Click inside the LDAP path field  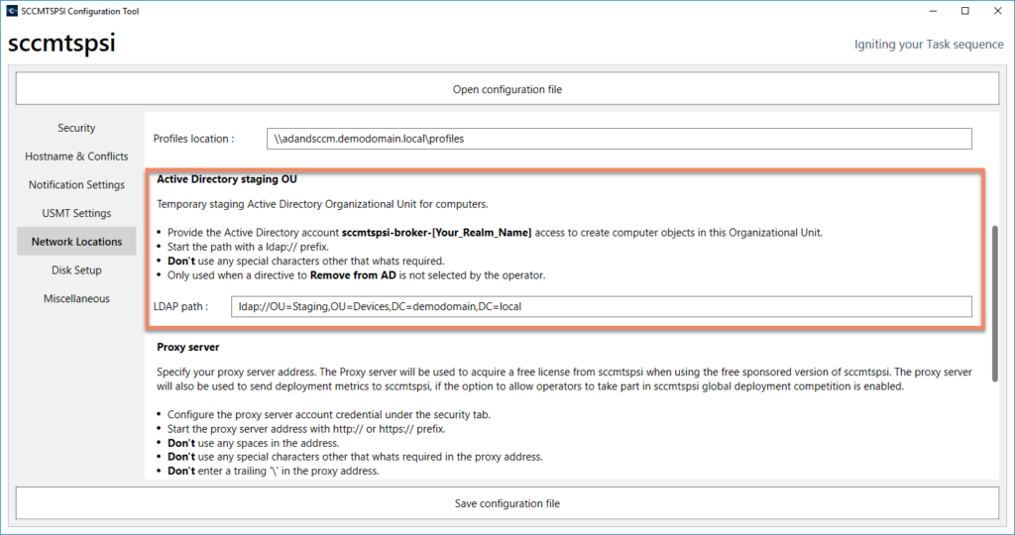pos(601,306)
